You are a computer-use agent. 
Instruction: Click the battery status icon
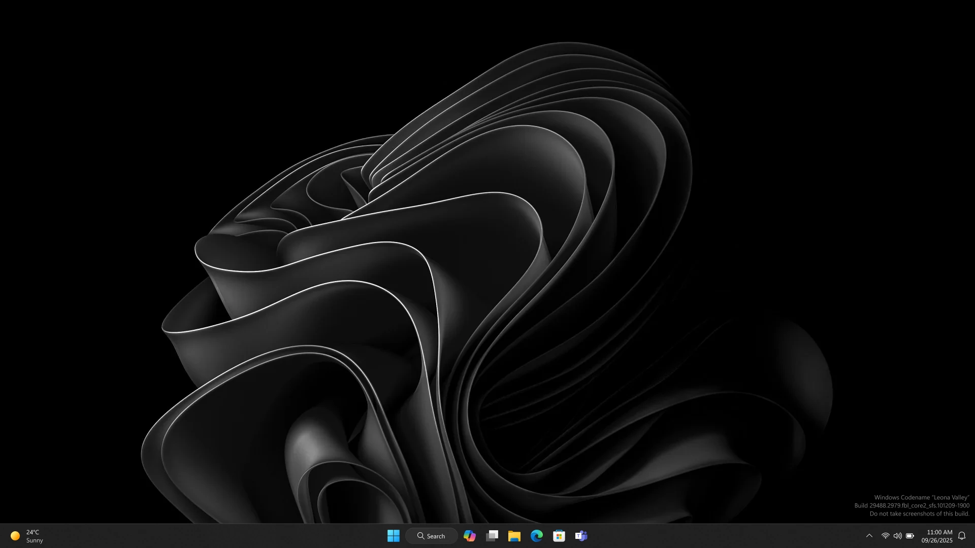[910, 536]
